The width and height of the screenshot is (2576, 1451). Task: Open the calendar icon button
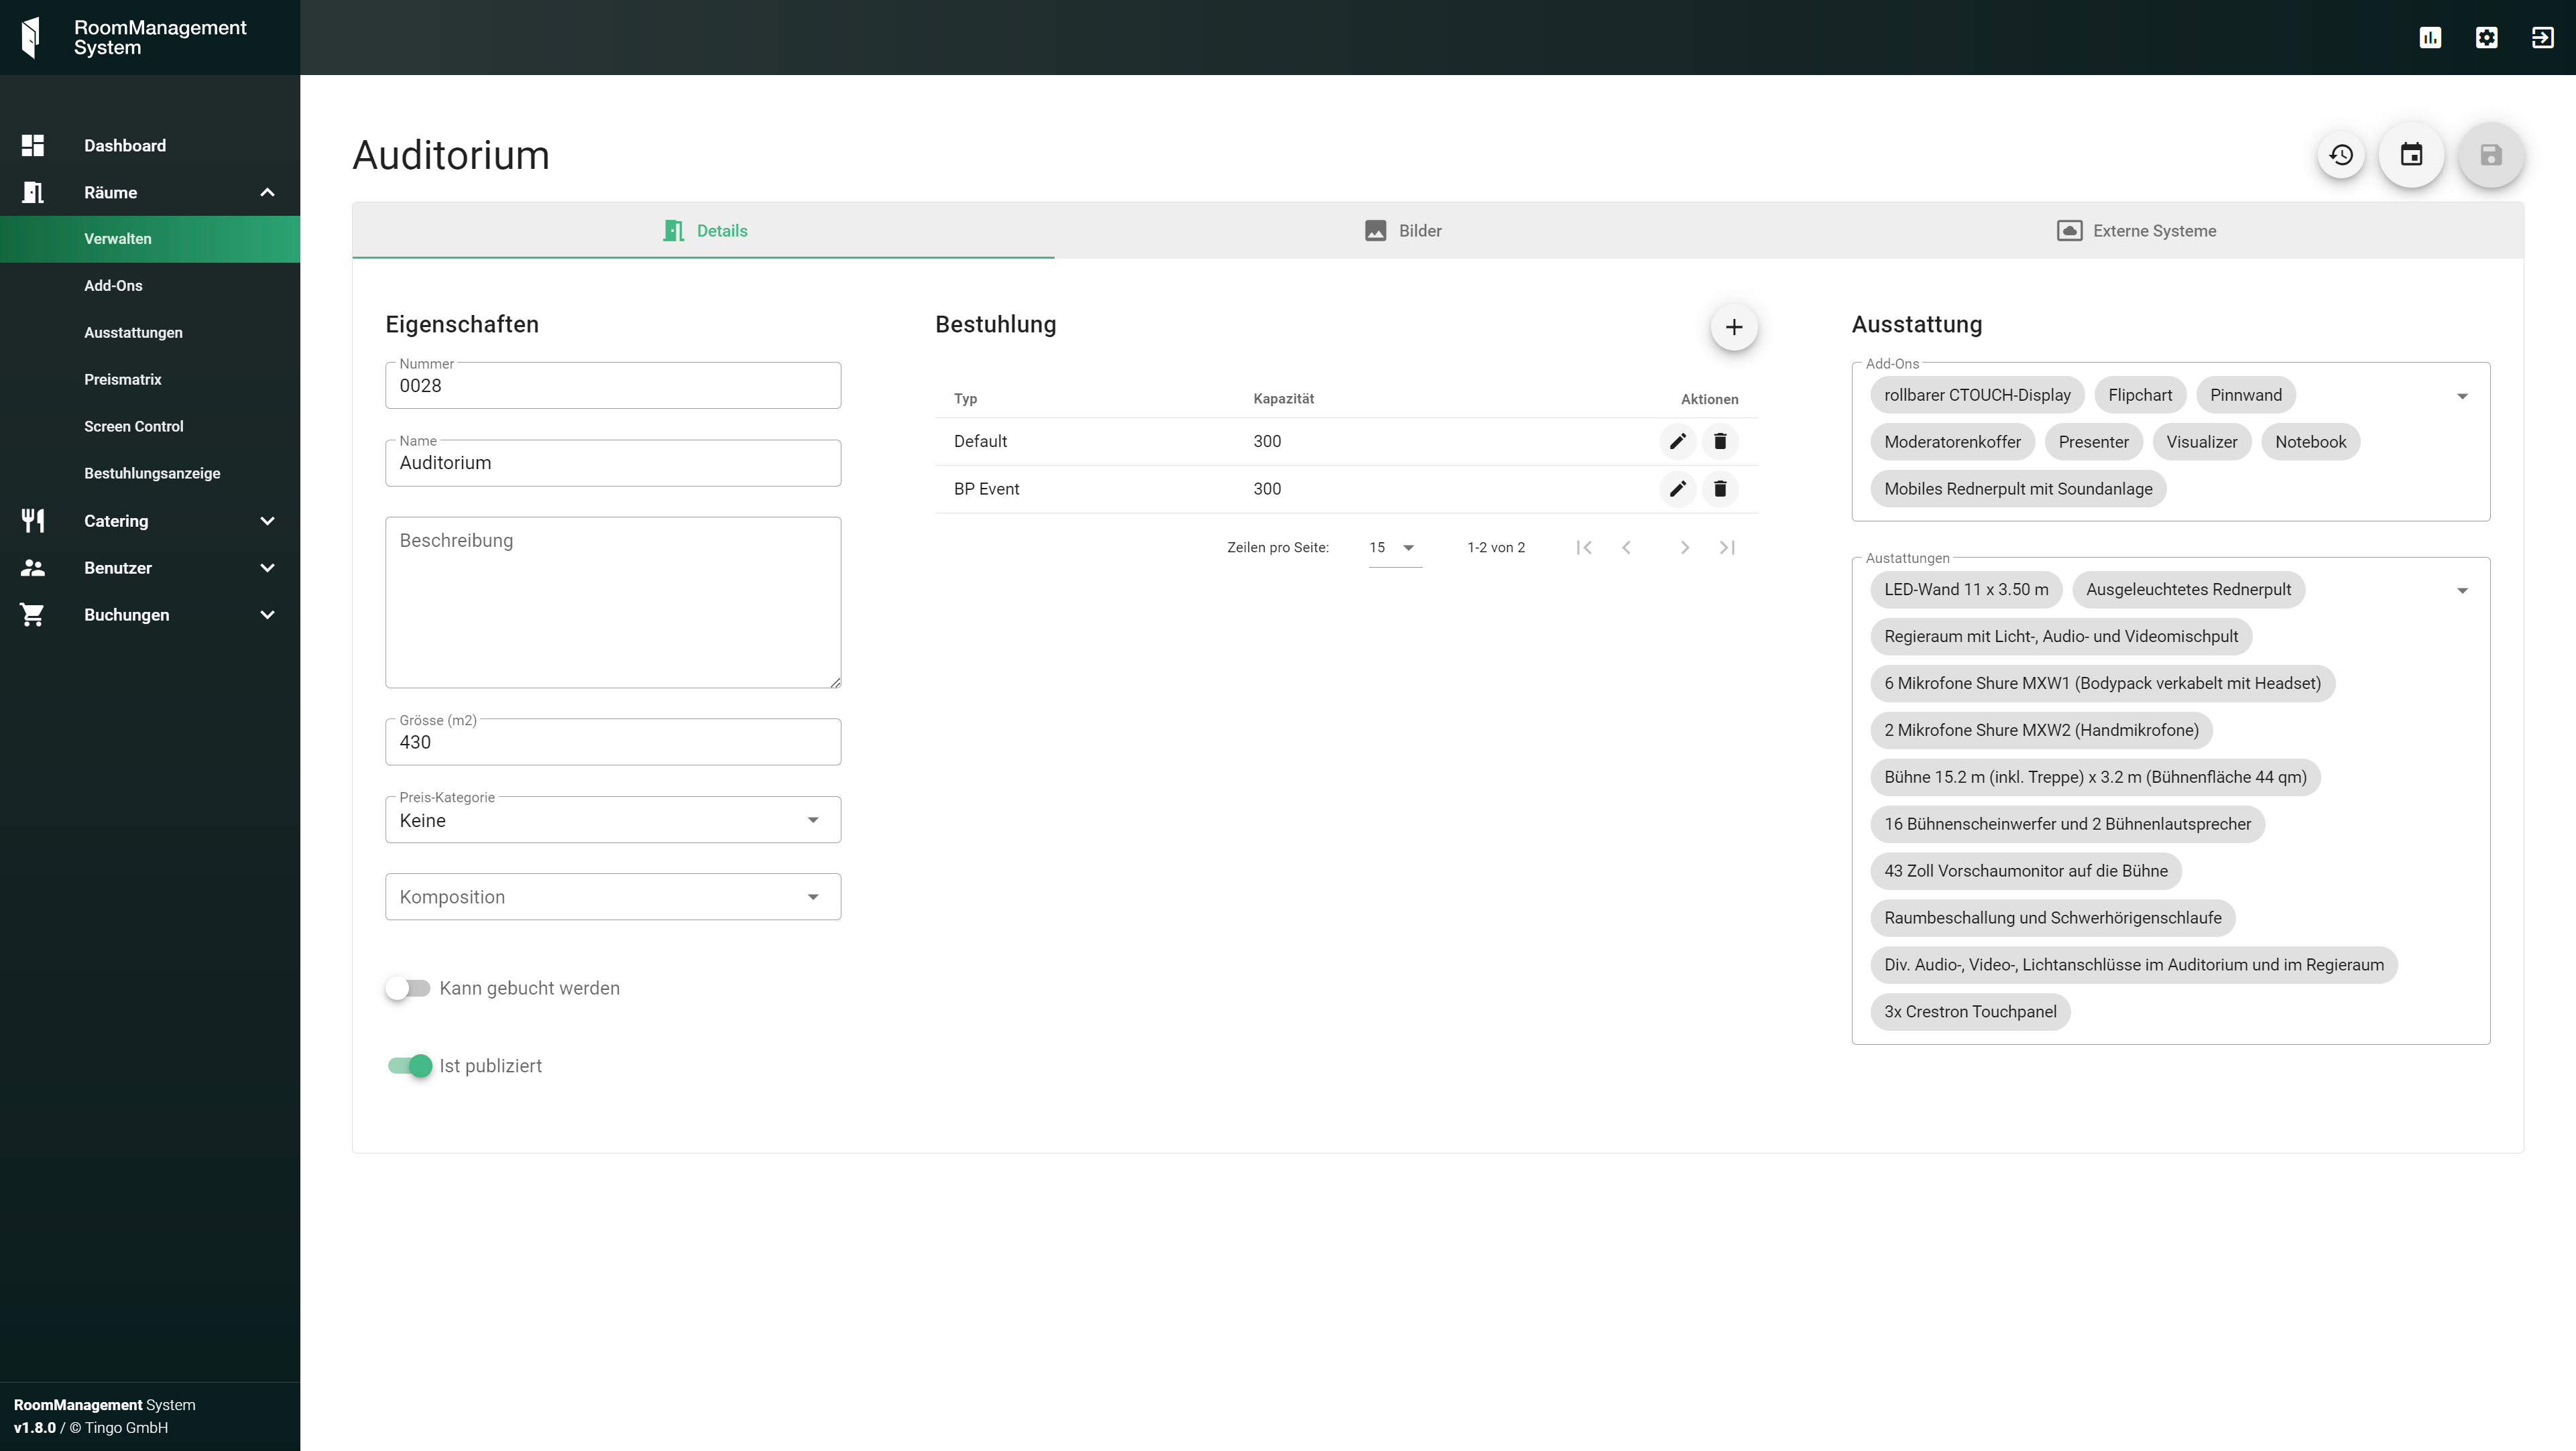tap(2411, 155)
